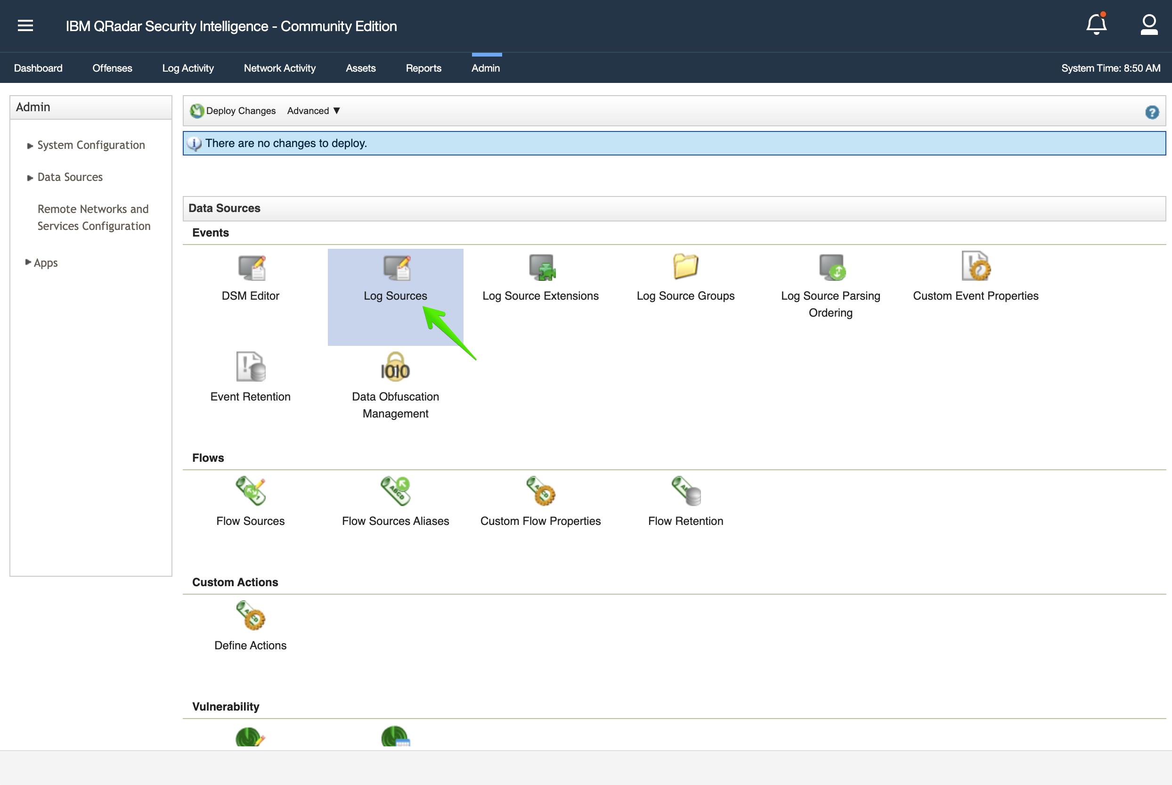Select Apps in the sidebar
The width and height of the screenshot is (1172, 785).
[46, 263]
